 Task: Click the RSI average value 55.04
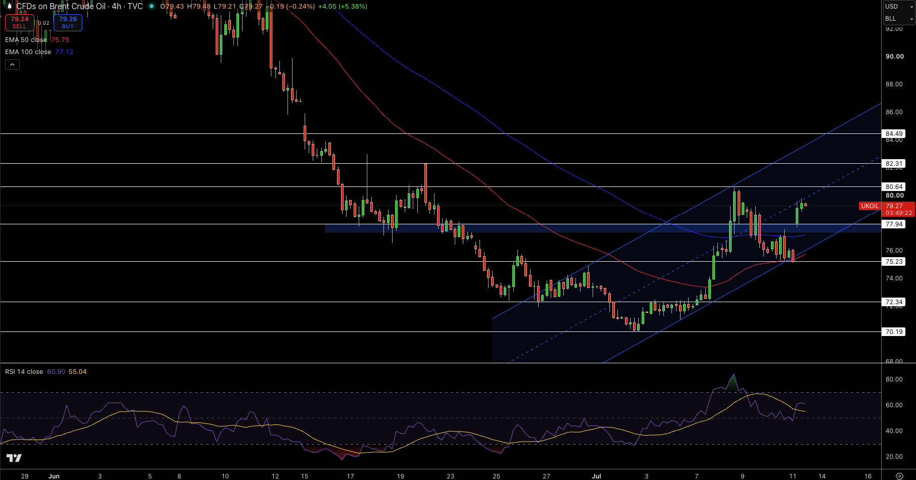[78, 371]
